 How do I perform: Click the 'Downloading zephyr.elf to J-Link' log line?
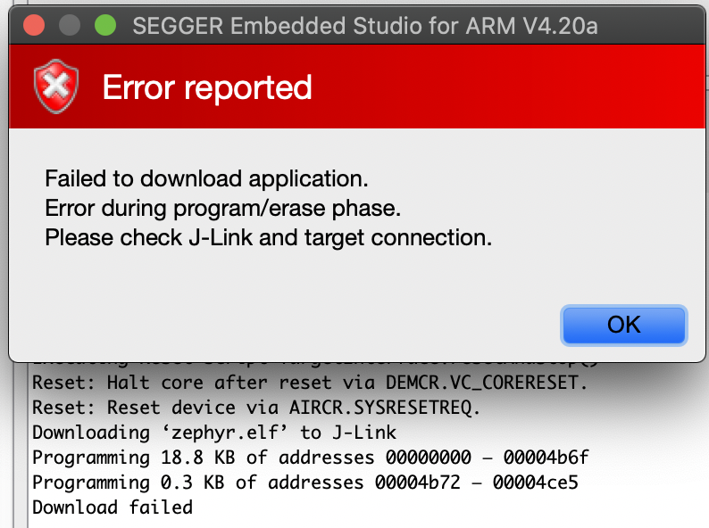tap(214, 433)
